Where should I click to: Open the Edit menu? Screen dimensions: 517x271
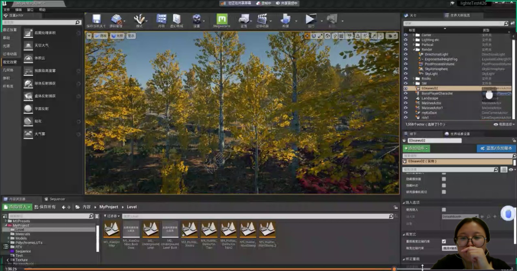pyautogui.click(x=18, y=10)
